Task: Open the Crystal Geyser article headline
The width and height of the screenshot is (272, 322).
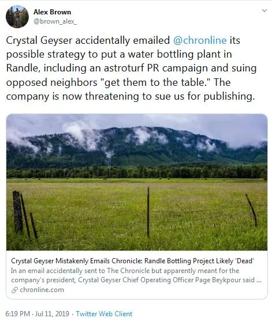Action: (x=132, y=261)
